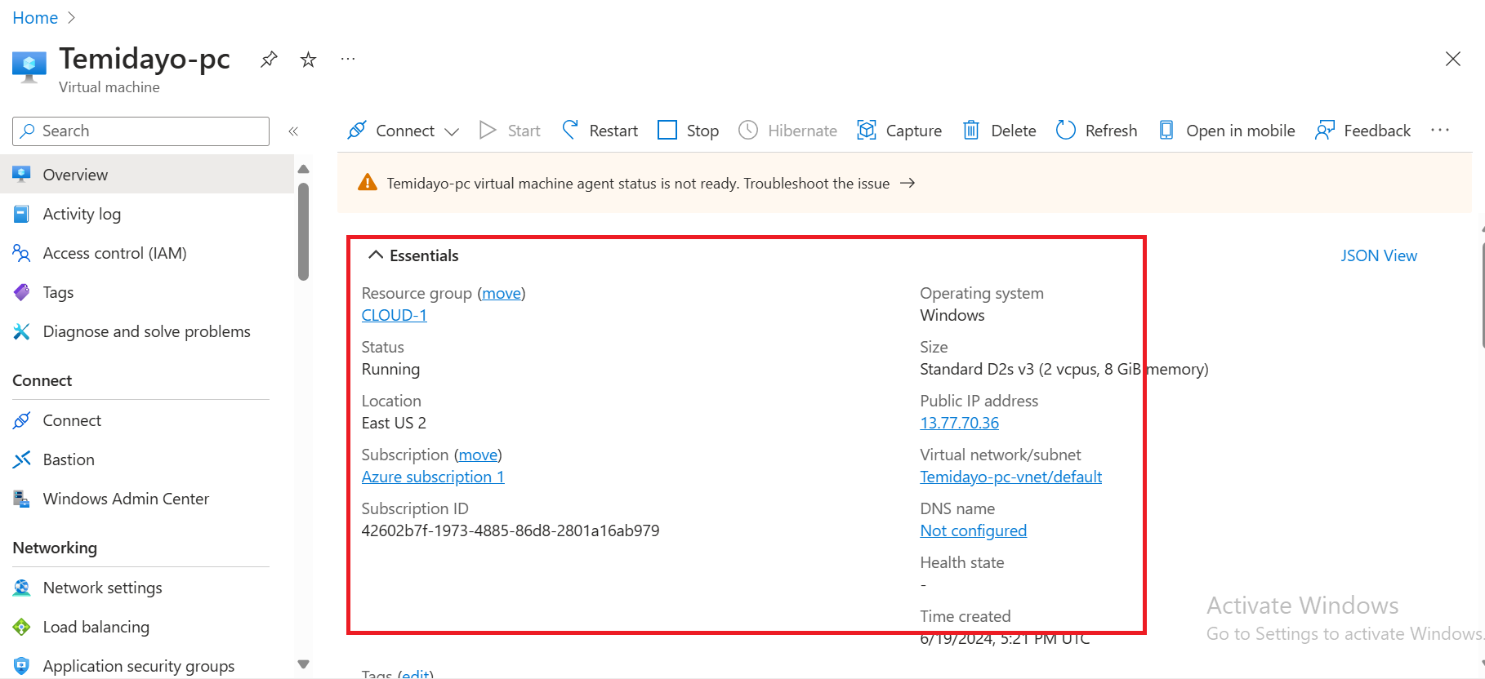Close the Temidayo-pc blade with the X
Image resolution: width=1485 pixels, height=679 pixels.
click(1452, 59)
